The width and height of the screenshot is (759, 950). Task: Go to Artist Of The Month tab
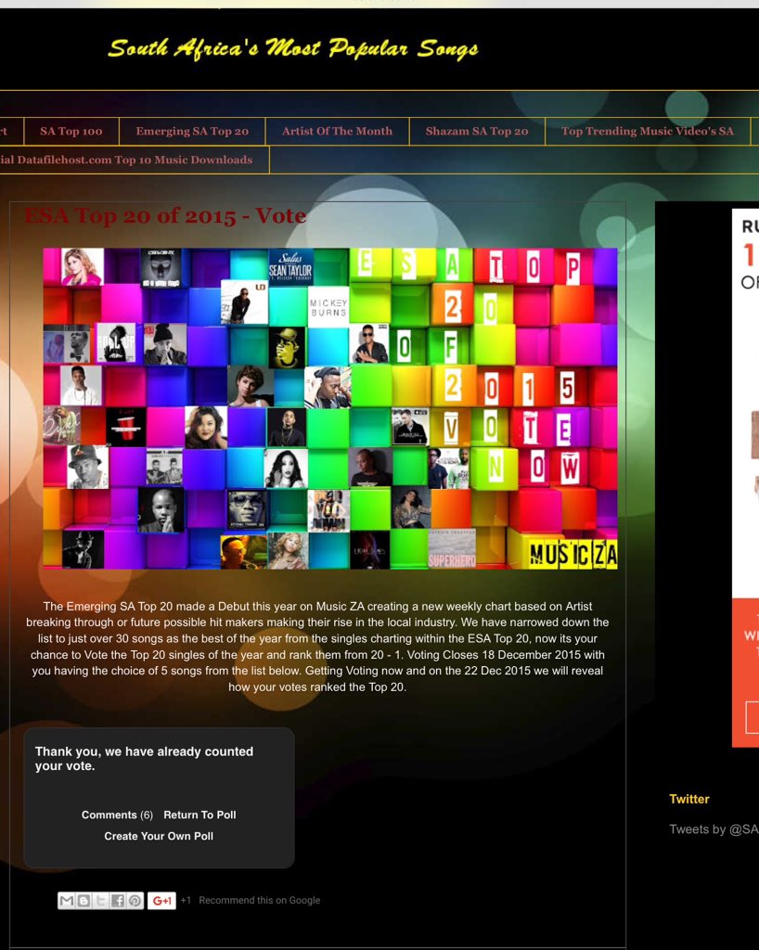pos(337,132)
